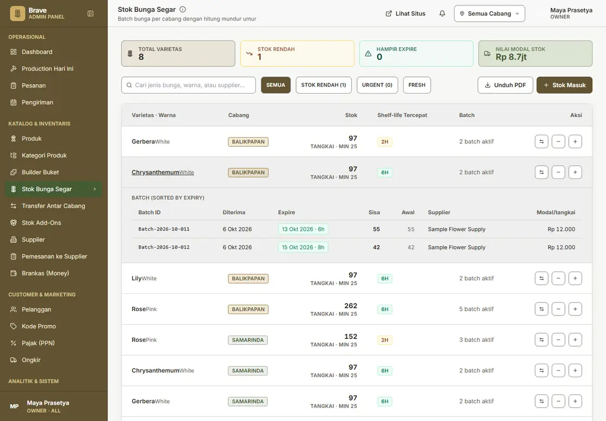Screen dimensions: 606x421
Task: Click Unduh PDF button
Action: pyautogui.click(x=505, y=85)
